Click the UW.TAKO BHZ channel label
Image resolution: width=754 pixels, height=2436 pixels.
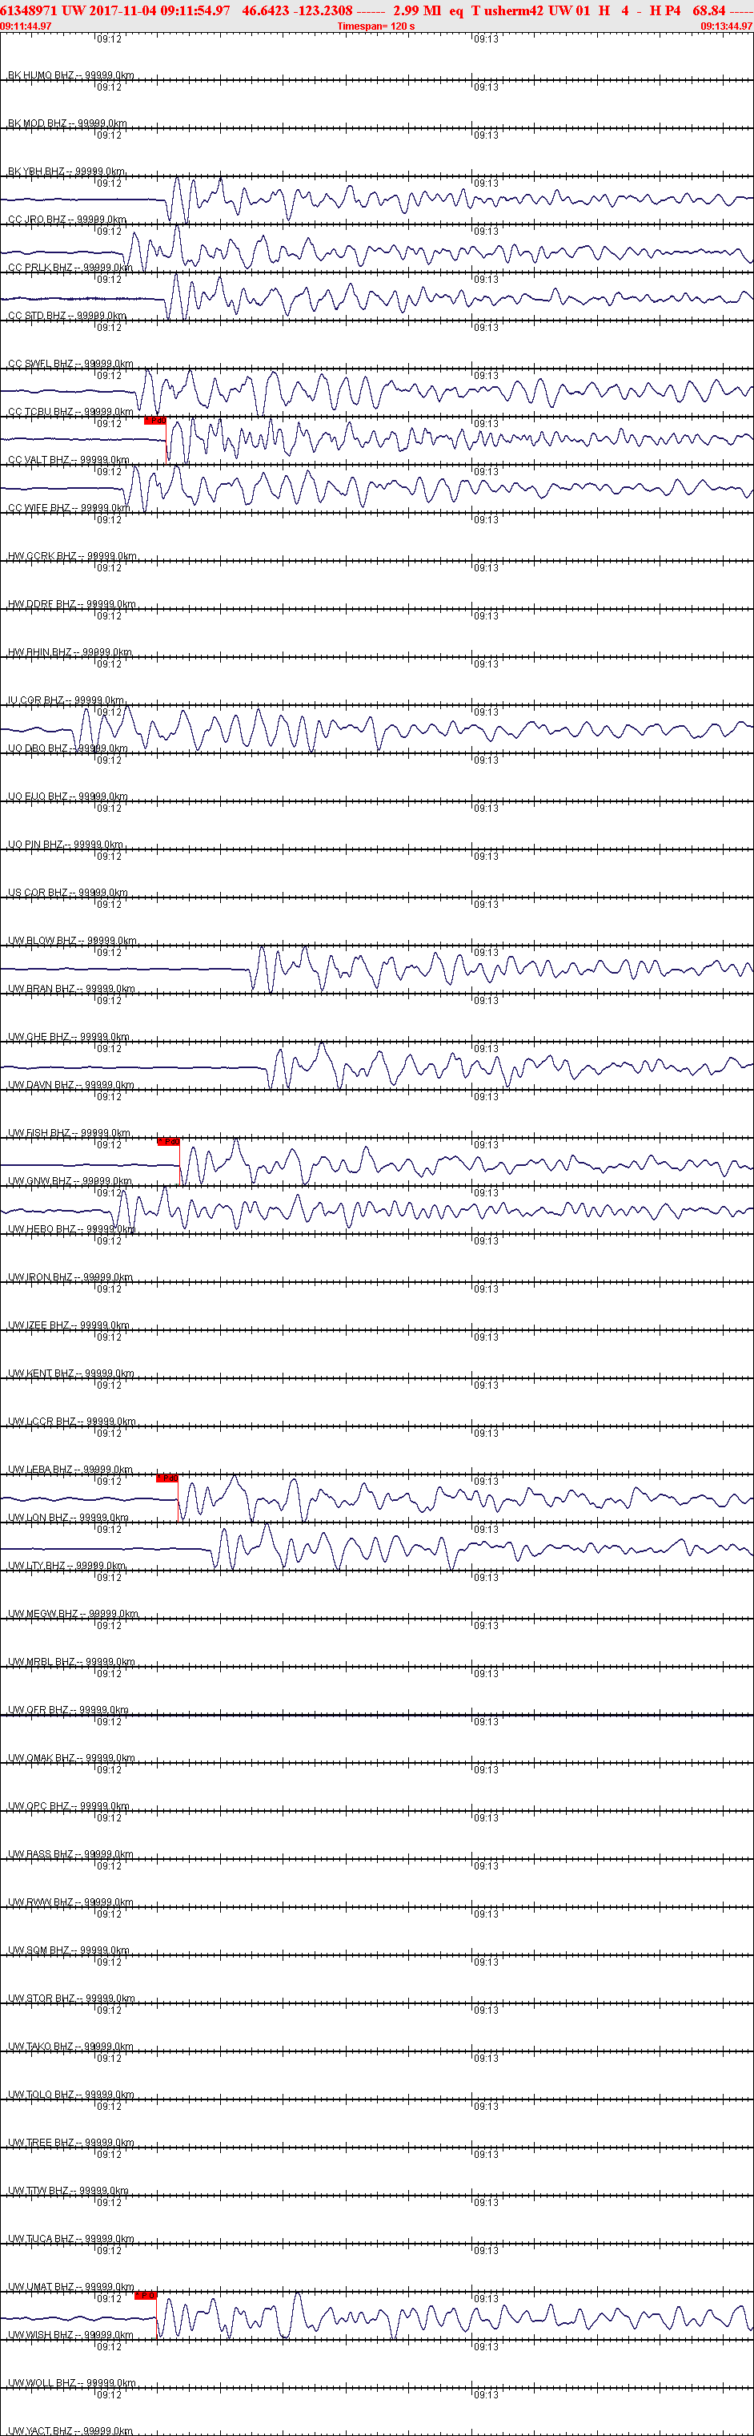pos(70,2046)
